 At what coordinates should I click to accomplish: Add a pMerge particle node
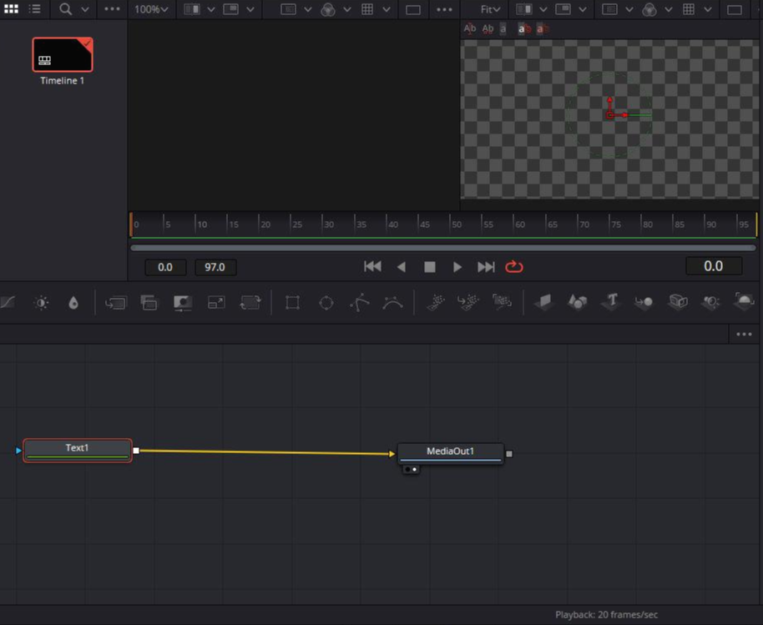(x=468, y=303)
